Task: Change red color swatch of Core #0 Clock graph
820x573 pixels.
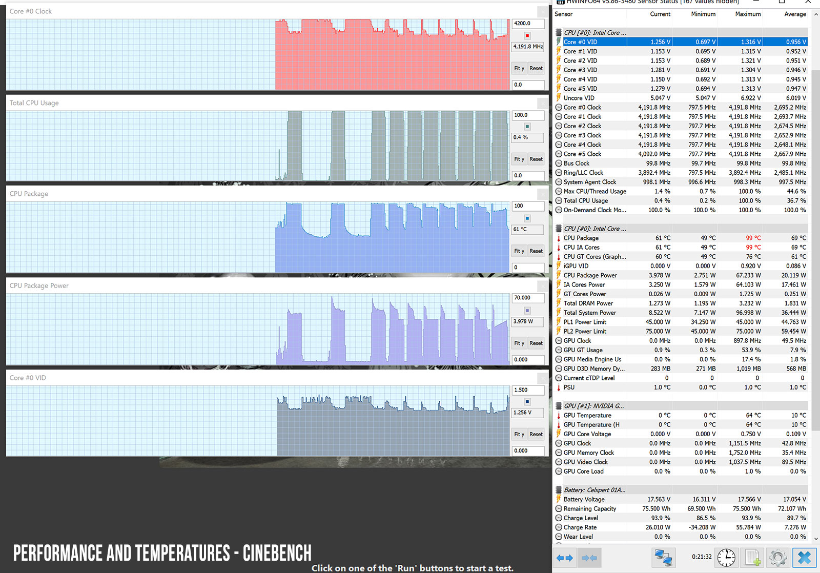Action: click(527, 35)
